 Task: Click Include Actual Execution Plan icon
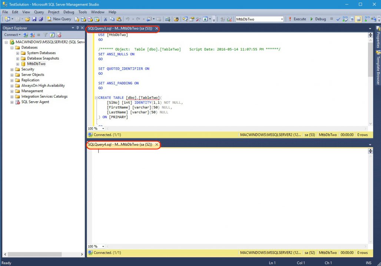[x=367, y=19]
